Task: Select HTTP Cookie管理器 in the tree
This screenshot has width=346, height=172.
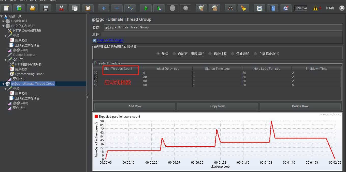Action: 27,31
